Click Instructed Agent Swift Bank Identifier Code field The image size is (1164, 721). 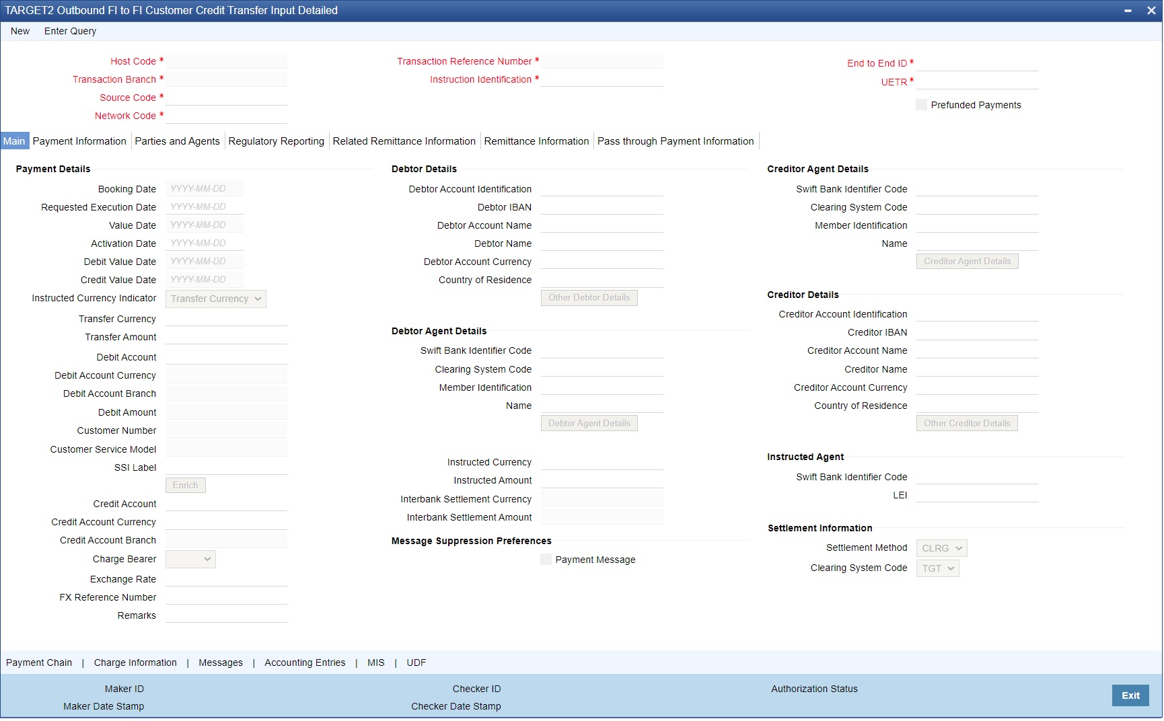click(978, 477)
